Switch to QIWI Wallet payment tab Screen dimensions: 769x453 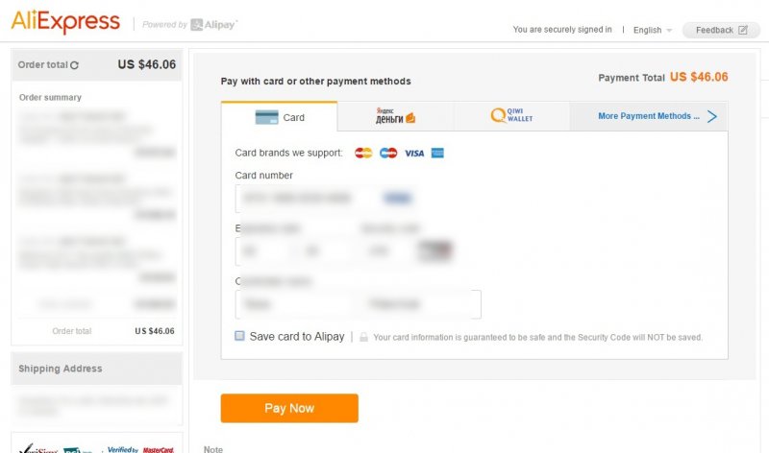click(511, 116)
